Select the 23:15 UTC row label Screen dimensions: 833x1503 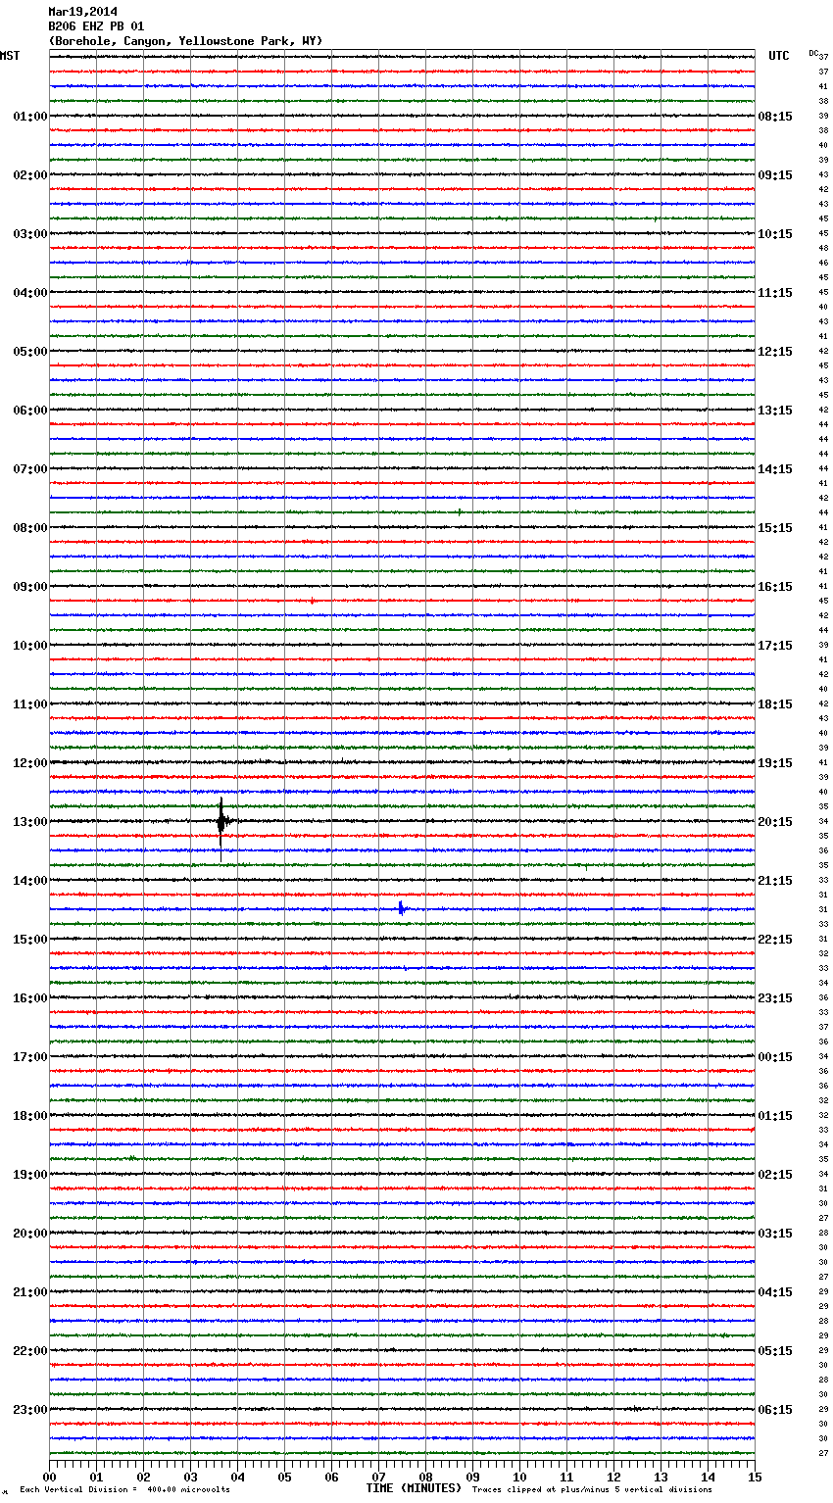tap(775, 998)
